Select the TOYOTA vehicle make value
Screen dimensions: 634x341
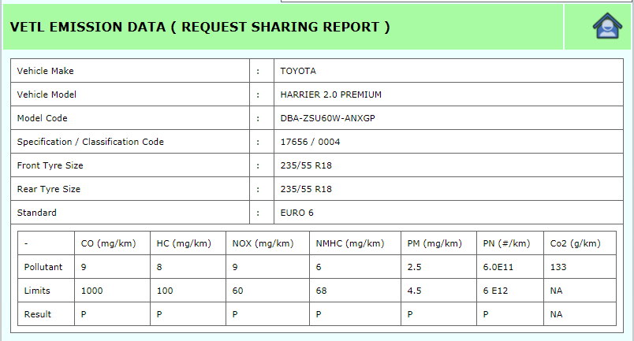coord(298,71)
